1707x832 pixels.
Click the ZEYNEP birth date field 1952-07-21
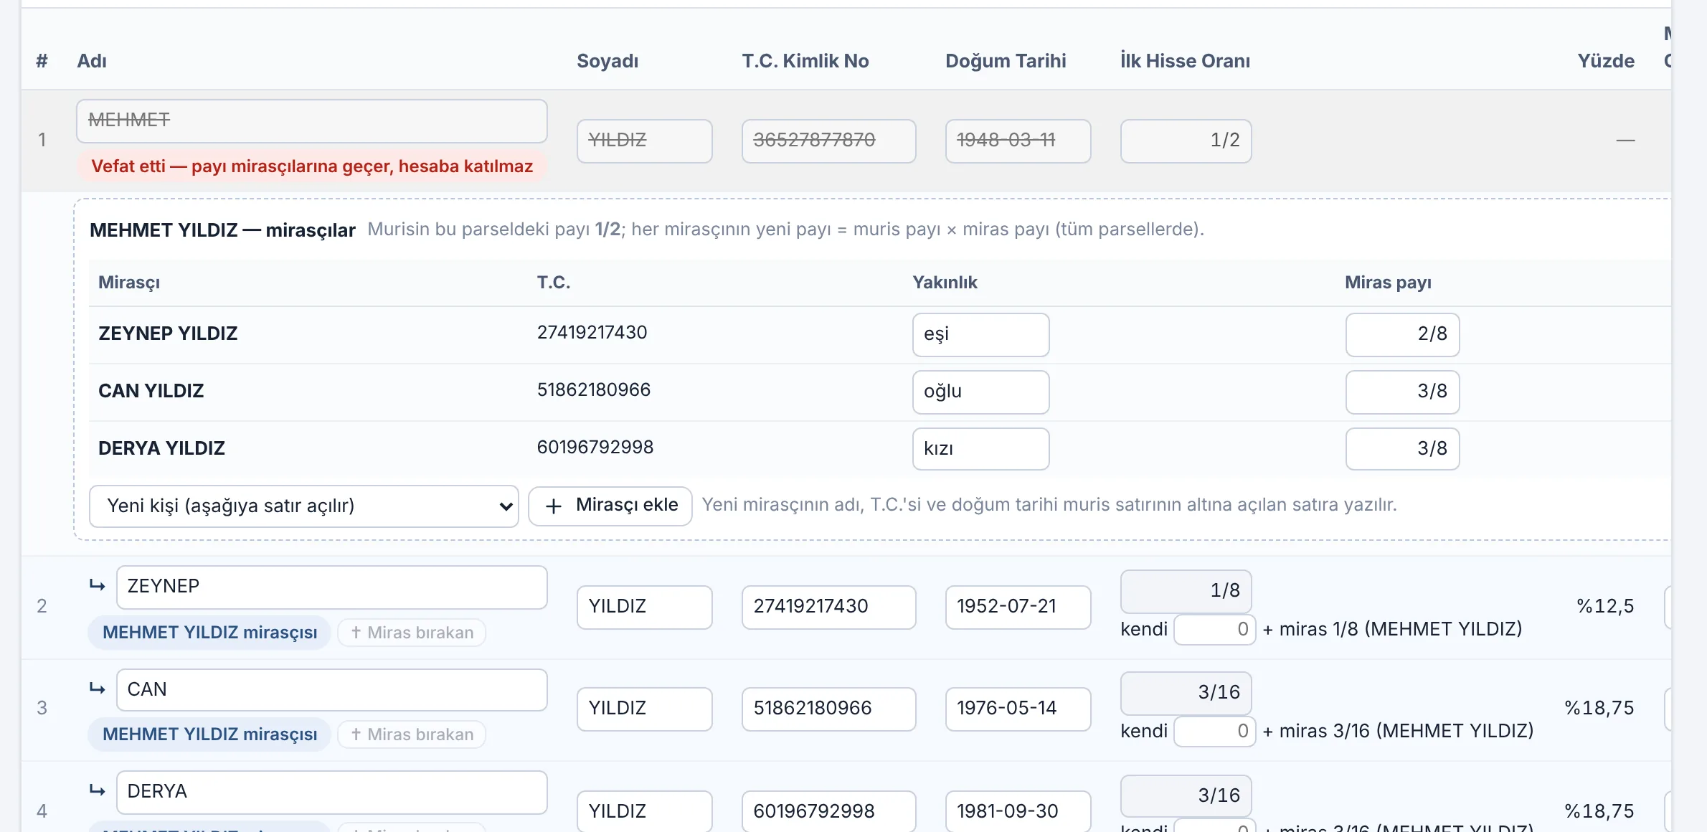(1018, 608)
